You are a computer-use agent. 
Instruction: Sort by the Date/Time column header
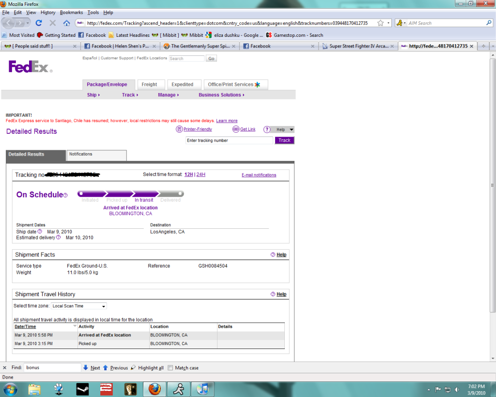point(25,326)
